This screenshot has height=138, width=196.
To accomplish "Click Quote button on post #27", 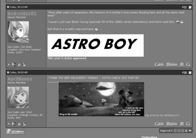I will pos(172,64).
